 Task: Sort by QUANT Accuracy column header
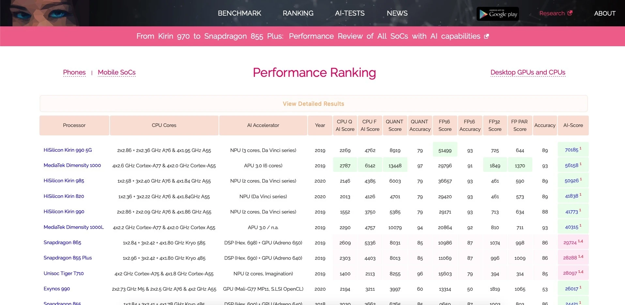[420, 125]
